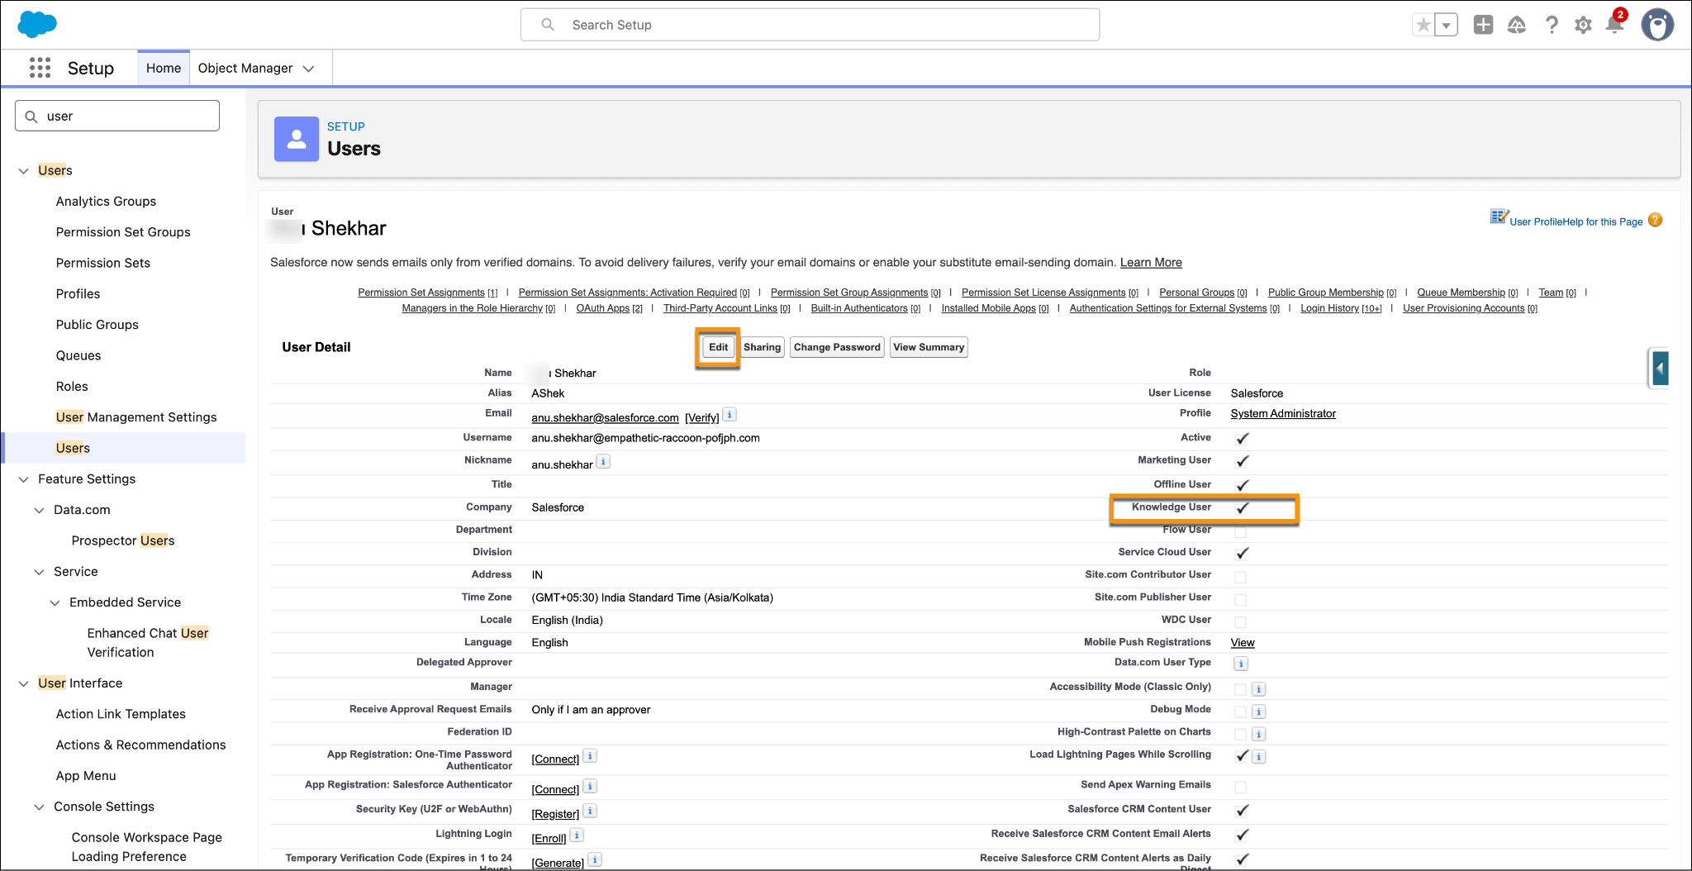1692x871 pixels.
Task: Click the Users setup header icon
Action: point(297,139)
